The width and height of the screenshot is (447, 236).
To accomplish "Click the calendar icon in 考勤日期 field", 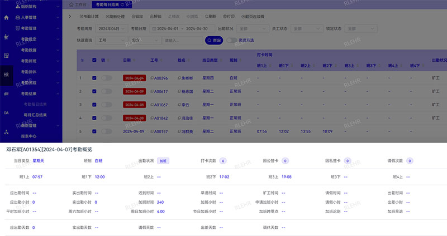I will [154, 29].
